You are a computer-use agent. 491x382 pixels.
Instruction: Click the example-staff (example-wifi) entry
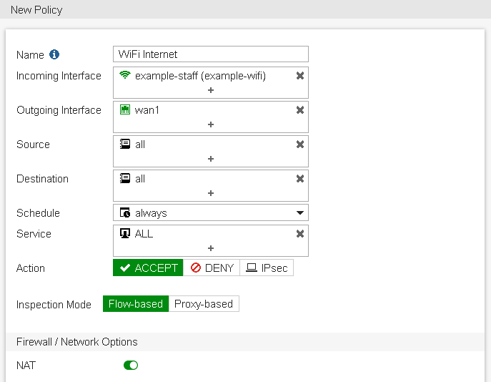[x=200, y=76]
